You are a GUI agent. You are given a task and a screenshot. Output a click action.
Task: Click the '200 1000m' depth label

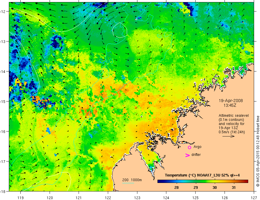[x=132, y=180]
